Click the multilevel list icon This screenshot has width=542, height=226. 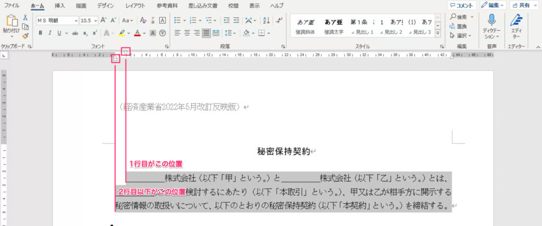[209, 21]
